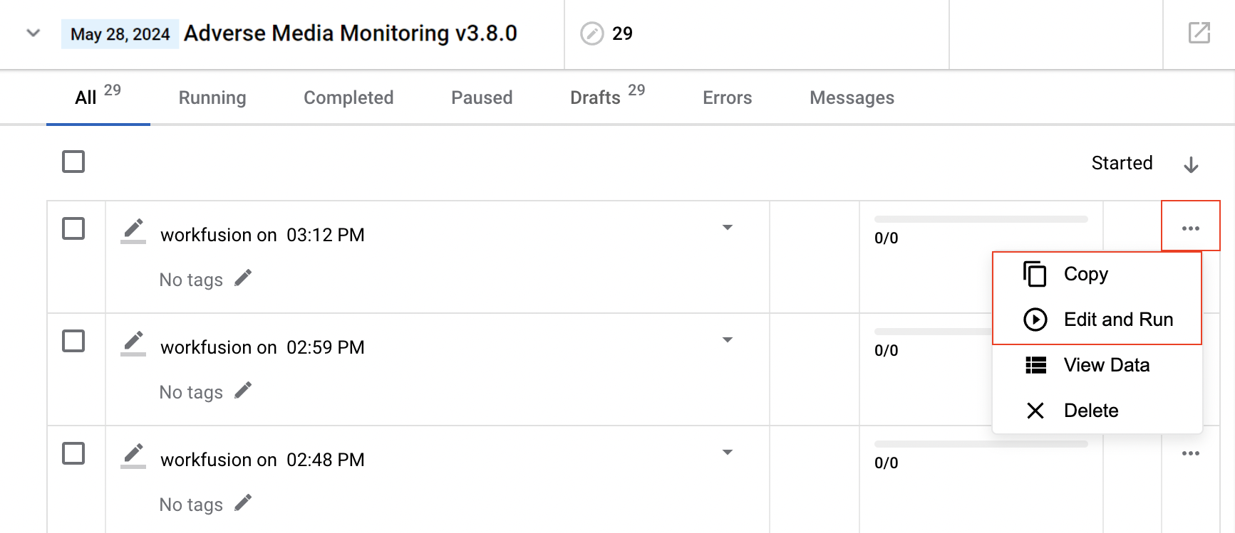The height and width of the screenshot is (533, 1235).
Task: Select the checkbox for 03:12 PM record
Action: (x=73, y=228)
